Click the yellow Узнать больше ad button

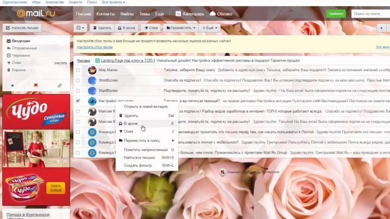coord(55,188)
